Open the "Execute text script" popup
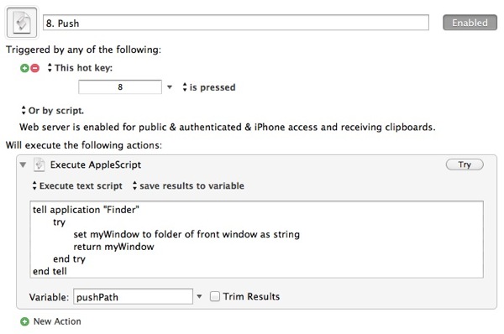 [x=77, y=185]
